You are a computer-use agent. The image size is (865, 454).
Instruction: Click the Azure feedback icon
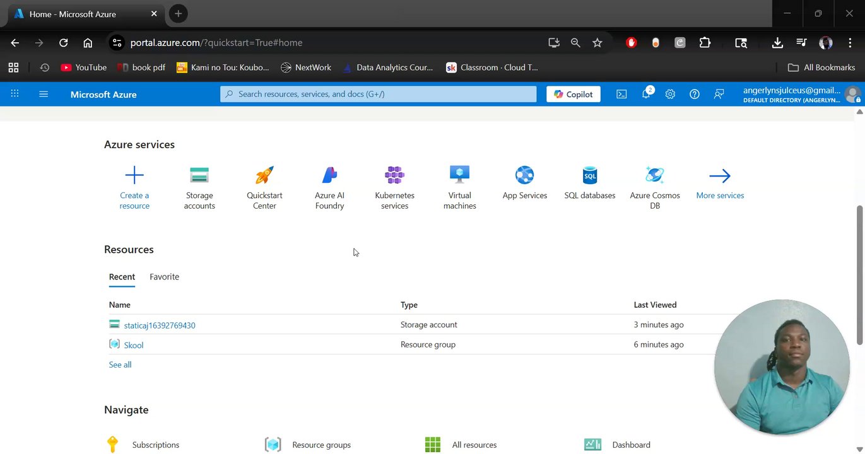pyautogui.click(x=719, y=94)
